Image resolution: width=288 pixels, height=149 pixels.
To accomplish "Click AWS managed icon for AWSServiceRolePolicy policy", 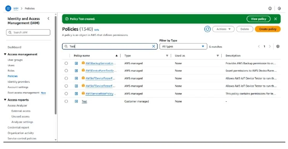I will tap(83, 93).
